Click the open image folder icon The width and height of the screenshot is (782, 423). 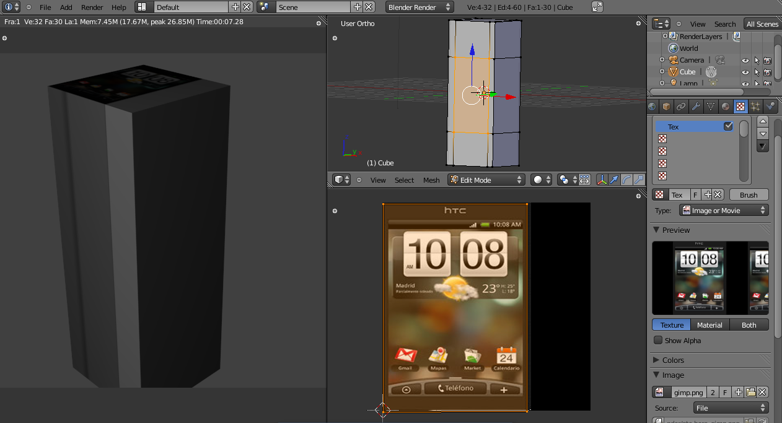coord(751,392)
